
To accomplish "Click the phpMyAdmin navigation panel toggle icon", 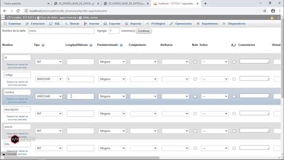I will [3, 17].
